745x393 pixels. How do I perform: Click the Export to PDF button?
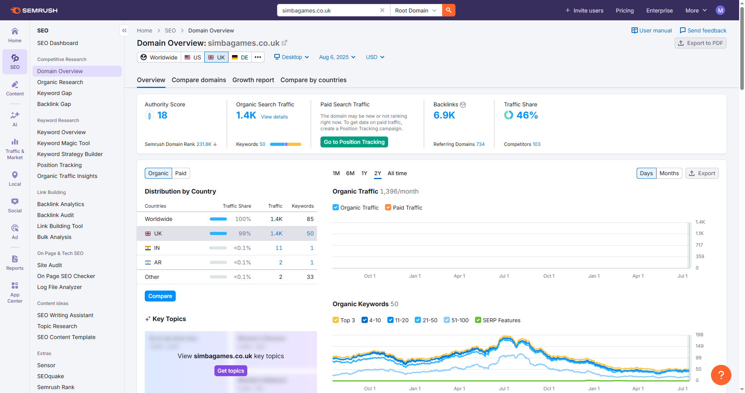tap(700, 43)
